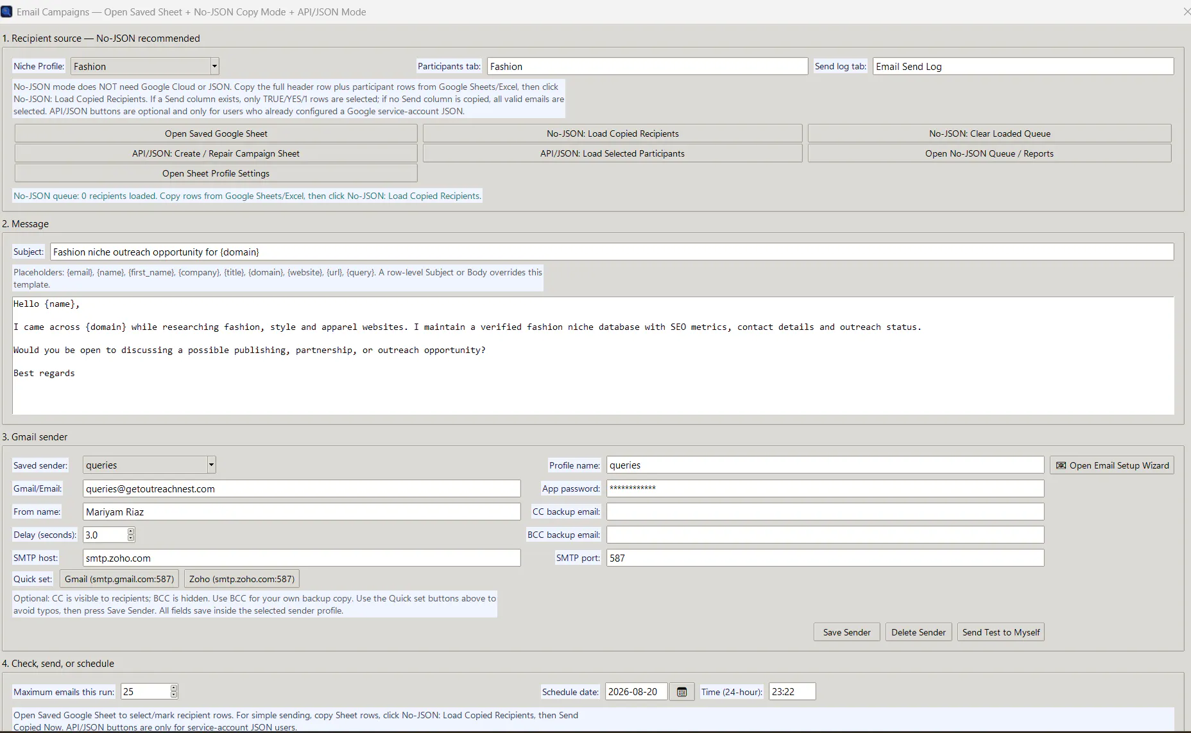Click API/JSON: Create / Repair Campaign Sheet
The height and width of the screenshot is (733, 1191).
pos(216,153)
